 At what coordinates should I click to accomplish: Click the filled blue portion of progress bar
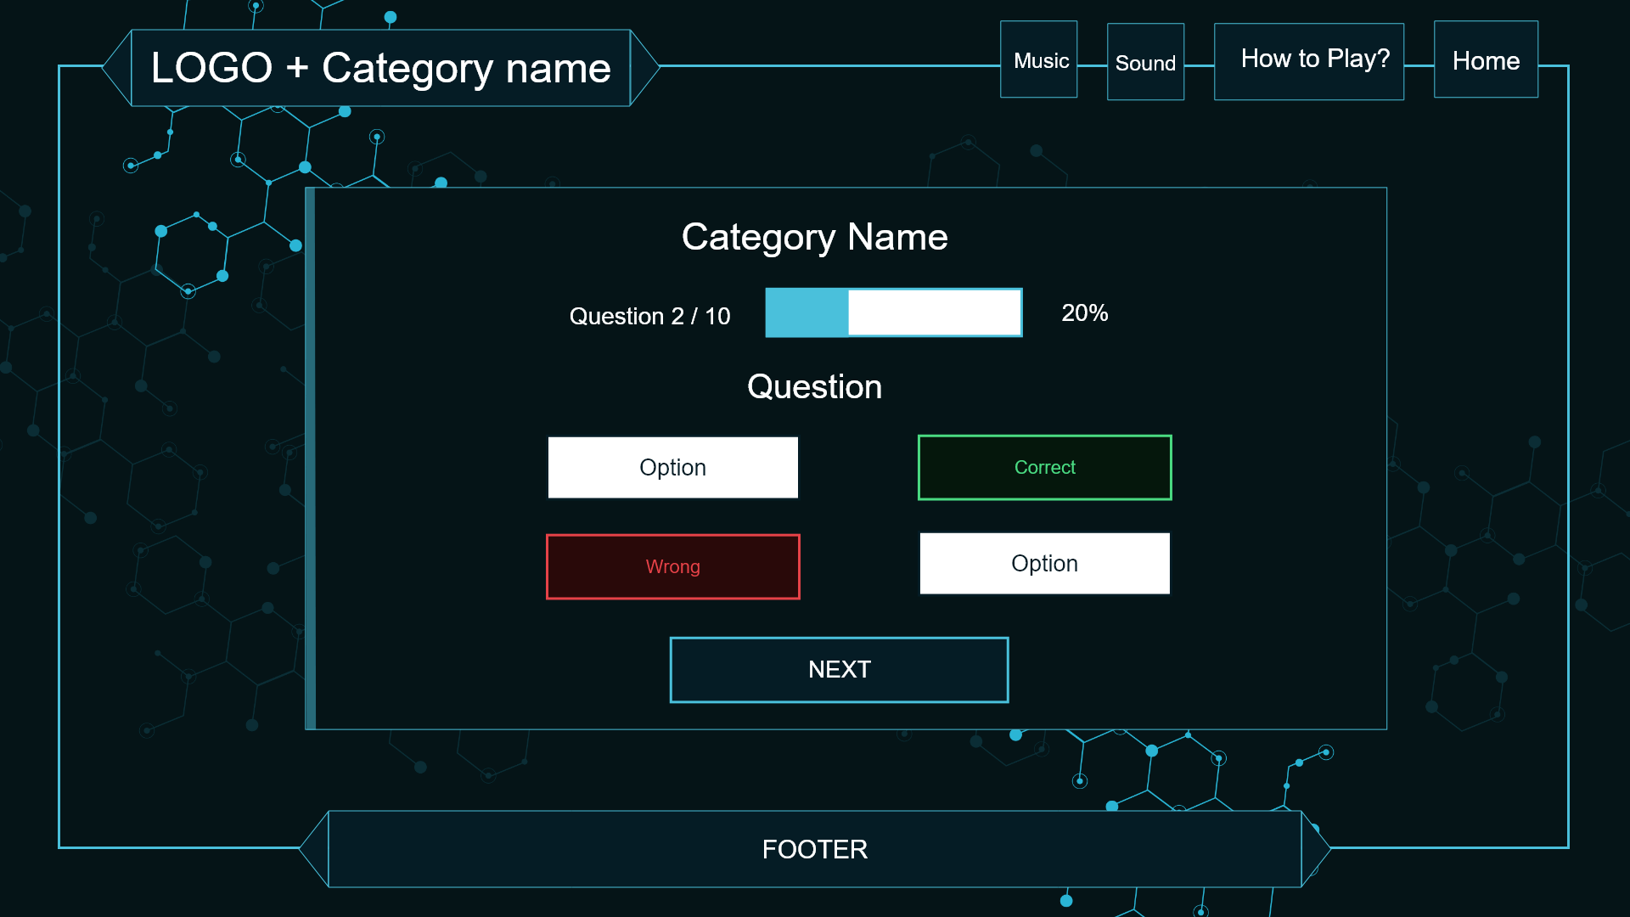click(x=807, y=312)
